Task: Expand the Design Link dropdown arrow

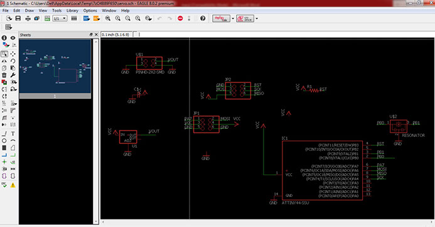Action: coord(233,19)
